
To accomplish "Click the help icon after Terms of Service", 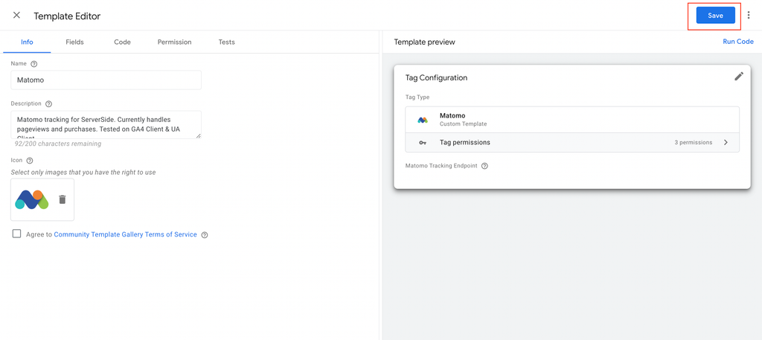I will pyautogui.click(x=205, y=234).
